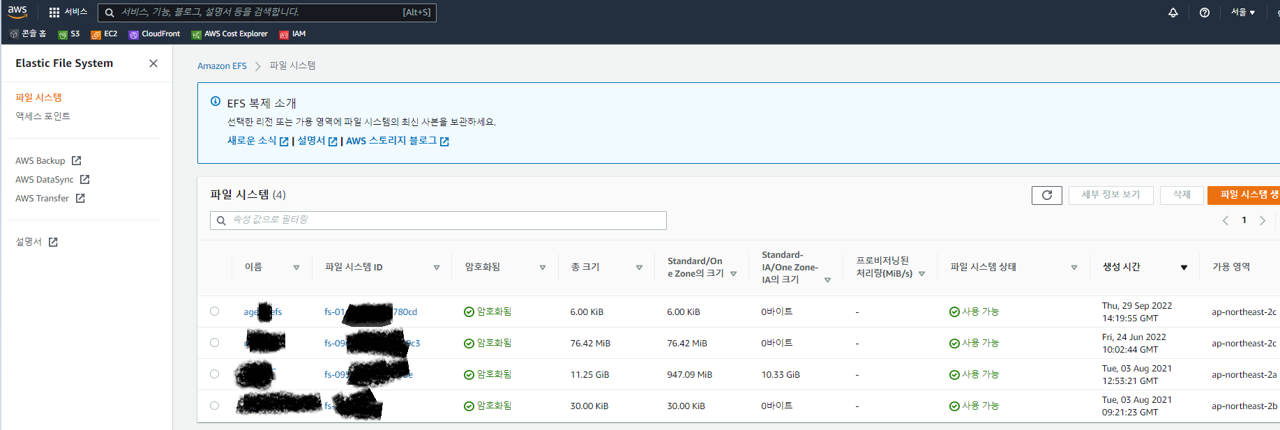This screenshot has height=430, width=1280.
Task: Open the EC2 shortcut in favorites bar
Action: [x=104, y=34]
